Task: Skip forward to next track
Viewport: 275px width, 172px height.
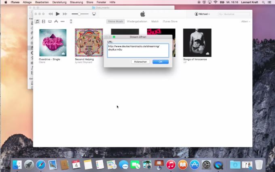Action: pos(65,14)
